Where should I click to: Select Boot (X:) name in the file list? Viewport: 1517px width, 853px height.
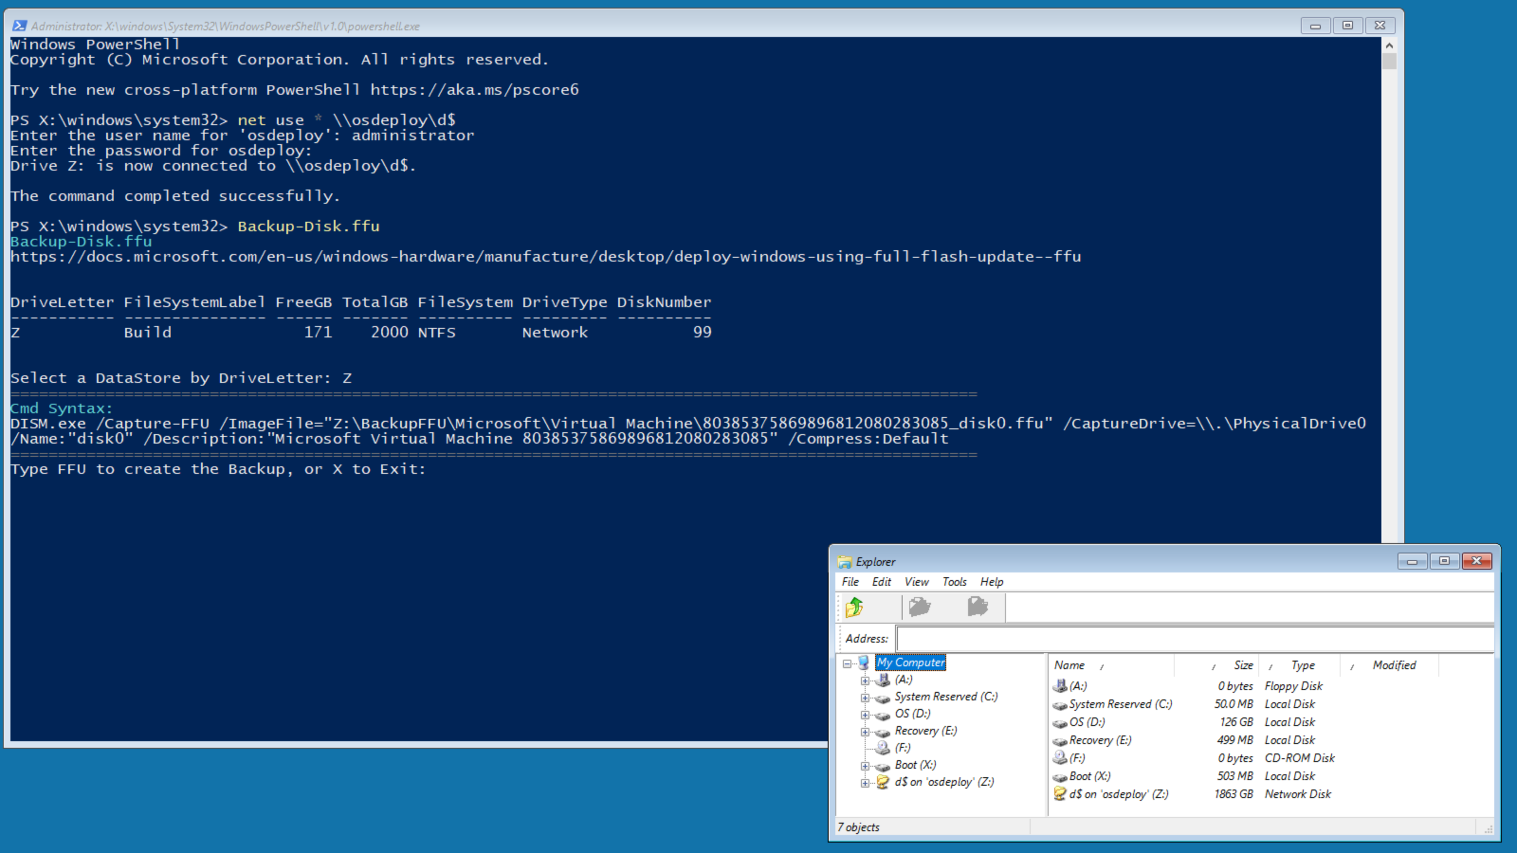[1089, 776]
